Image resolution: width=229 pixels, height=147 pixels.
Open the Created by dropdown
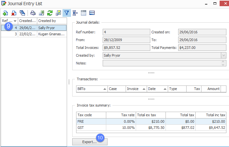[x=223, y=55]
